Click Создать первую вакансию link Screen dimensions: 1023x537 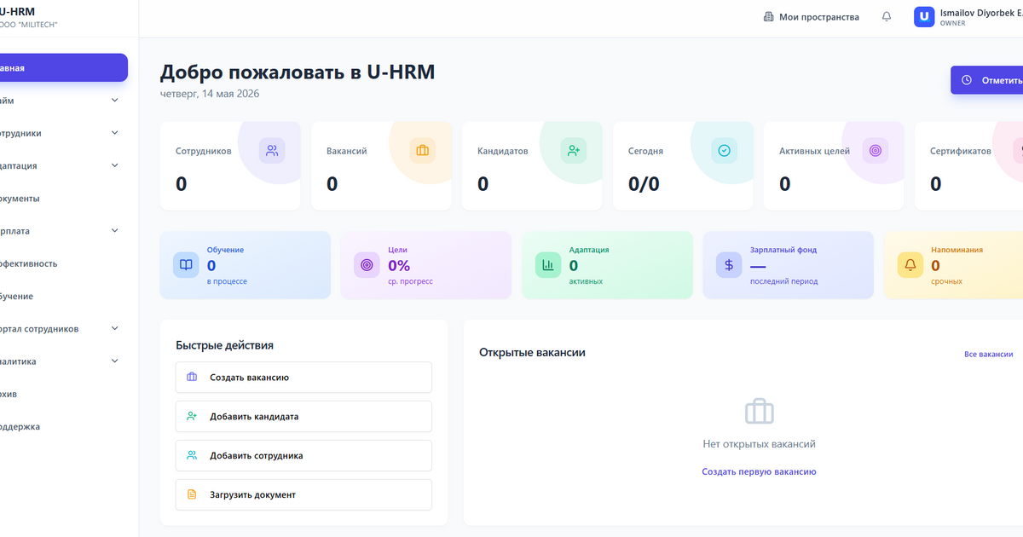[759, 471]
